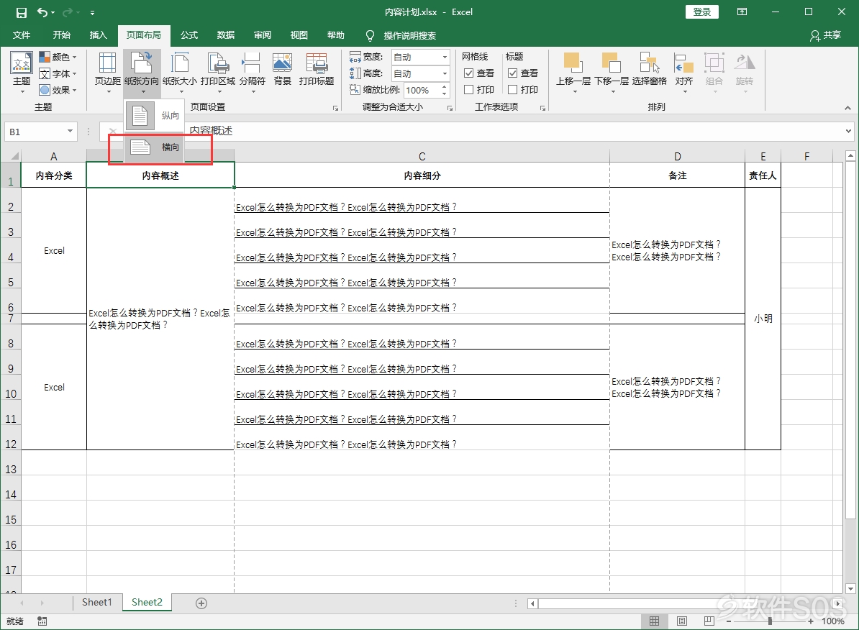This screenshot has width=859, height=630.
Task: Expand the formula bar
Action: (849, 131)
